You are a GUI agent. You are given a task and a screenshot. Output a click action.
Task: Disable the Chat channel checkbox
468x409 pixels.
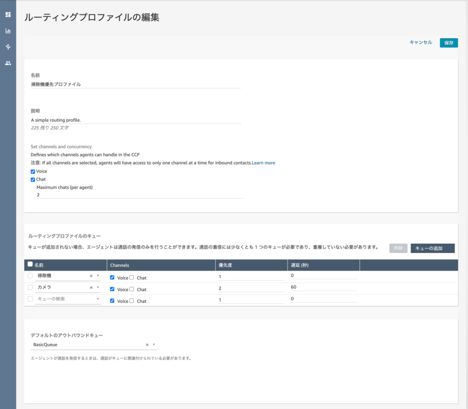(33, 179)
